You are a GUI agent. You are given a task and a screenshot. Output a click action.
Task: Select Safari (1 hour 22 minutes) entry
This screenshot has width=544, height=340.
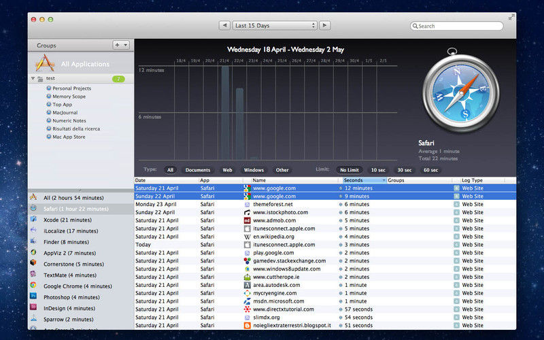point(80,209)
